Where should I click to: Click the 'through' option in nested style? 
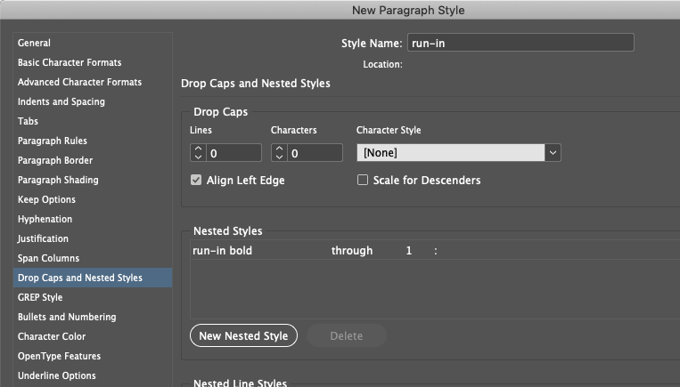click(x=352, y=251)
